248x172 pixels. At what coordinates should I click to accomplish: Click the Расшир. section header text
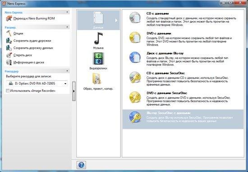[10, 27]
